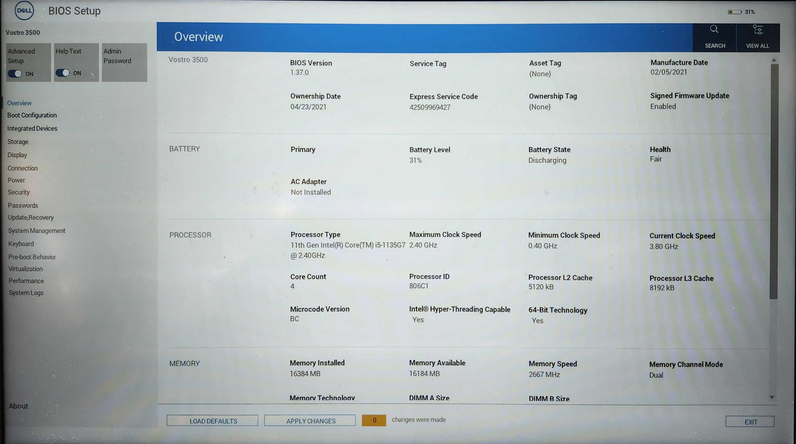Open System Logs
Image resolution: width=796 pixels, height=444 pixels.
(25, 292)
